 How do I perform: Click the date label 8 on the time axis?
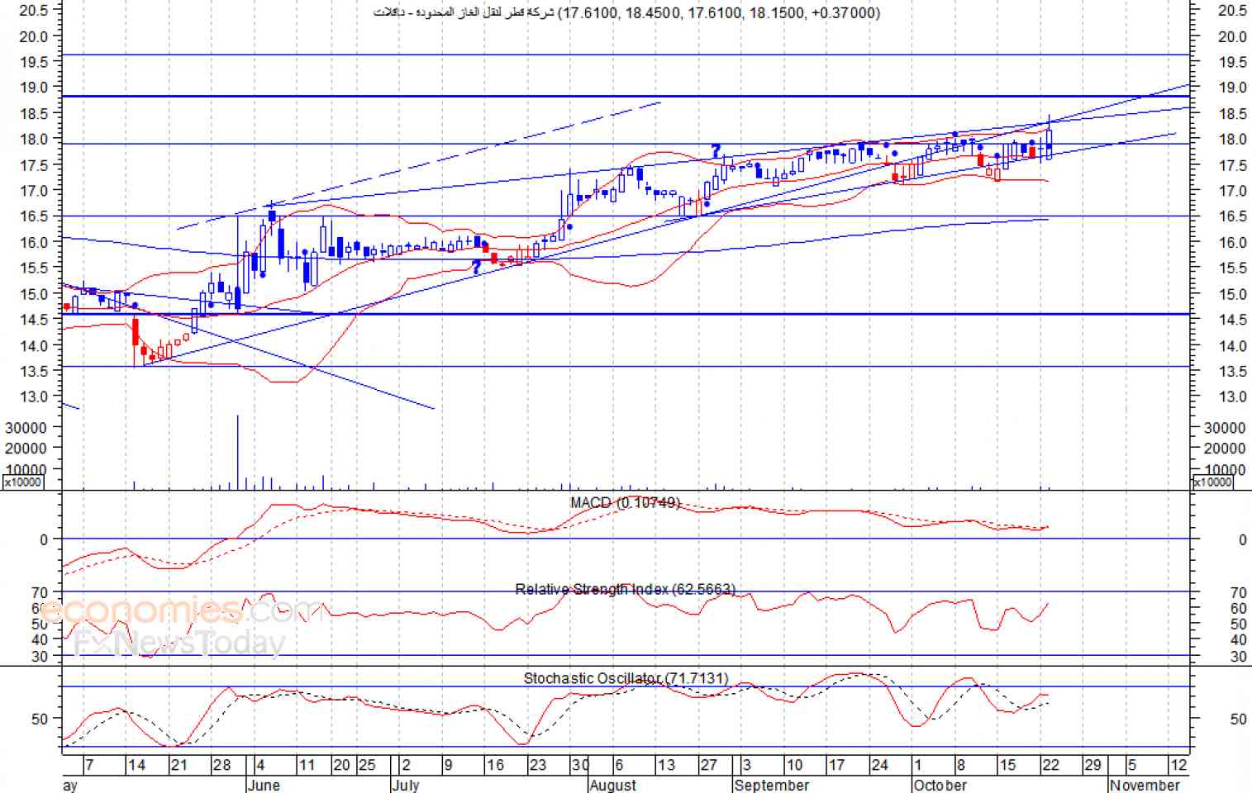click(x=960, y=765)
